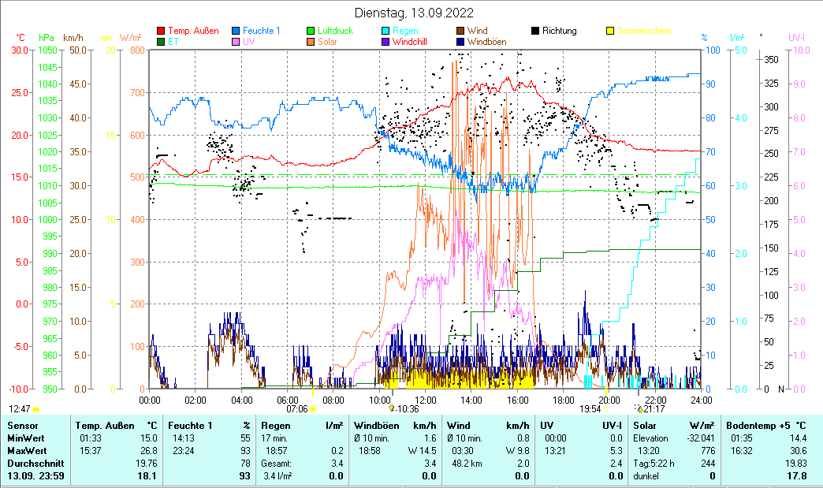Click the purple Windchill legend square

tap(385, 42)
